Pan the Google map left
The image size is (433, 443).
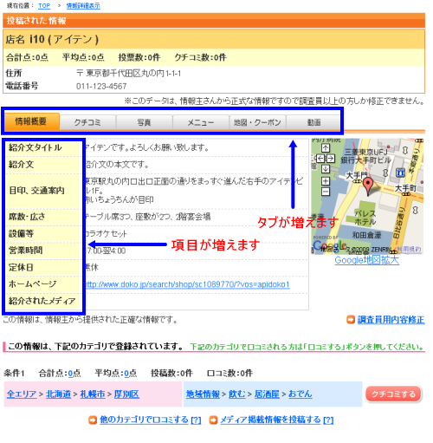pyautogui.click(x=320, y=159)
